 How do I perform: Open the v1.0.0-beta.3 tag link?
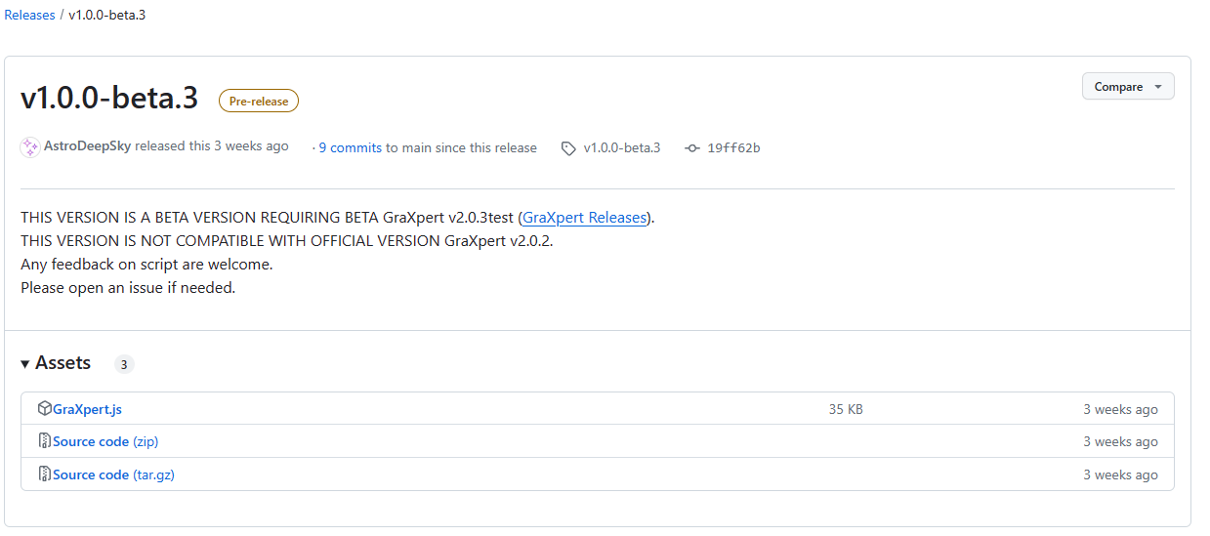(x=622, y=148)
